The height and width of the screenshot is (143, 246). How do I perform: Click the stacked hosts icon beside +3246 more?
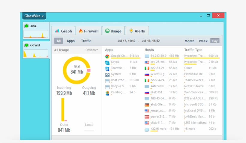point(147,130)
